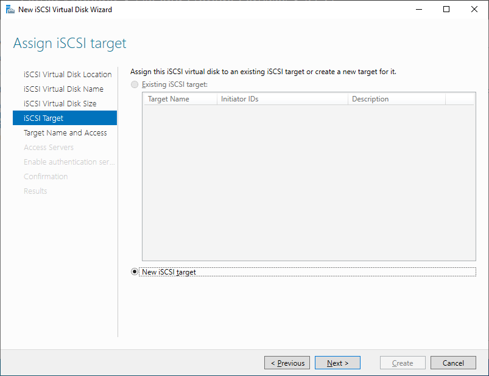Minimize the wizard window
The image size is (489, 376).
pos(419,9)
